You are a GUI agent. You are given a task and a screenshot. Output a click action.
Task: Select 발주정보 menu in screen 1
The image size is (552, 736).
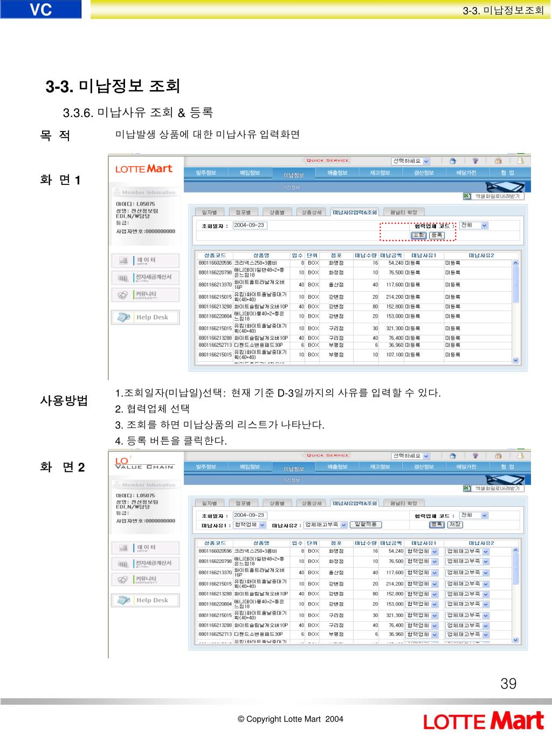205,173
